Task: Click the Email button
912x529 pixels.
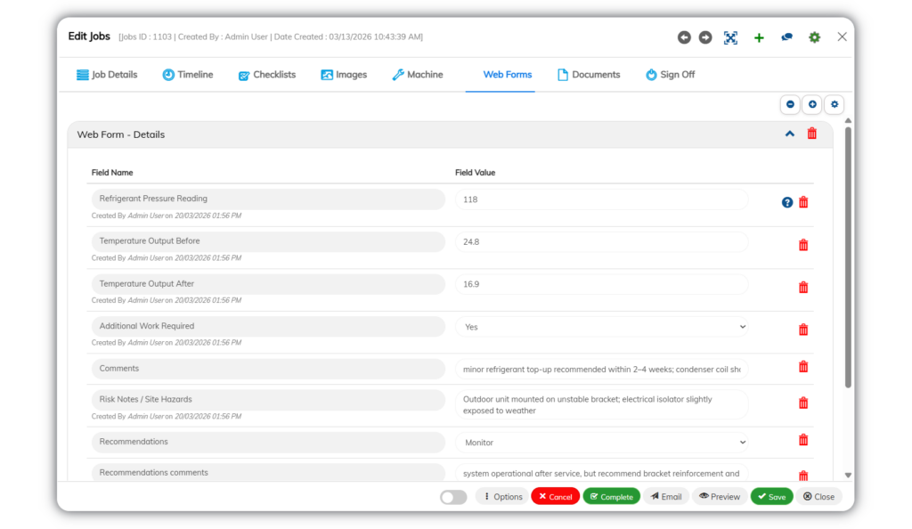Action: pyautogui.click(x=666, y=496)
